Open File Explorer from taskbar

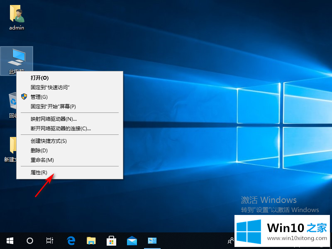pos(91,241)
